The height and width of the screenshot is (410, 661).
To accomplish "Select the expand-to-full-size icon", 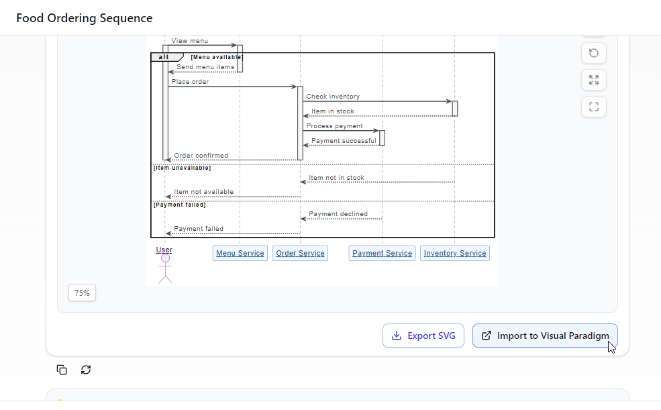I will [593, 79].
